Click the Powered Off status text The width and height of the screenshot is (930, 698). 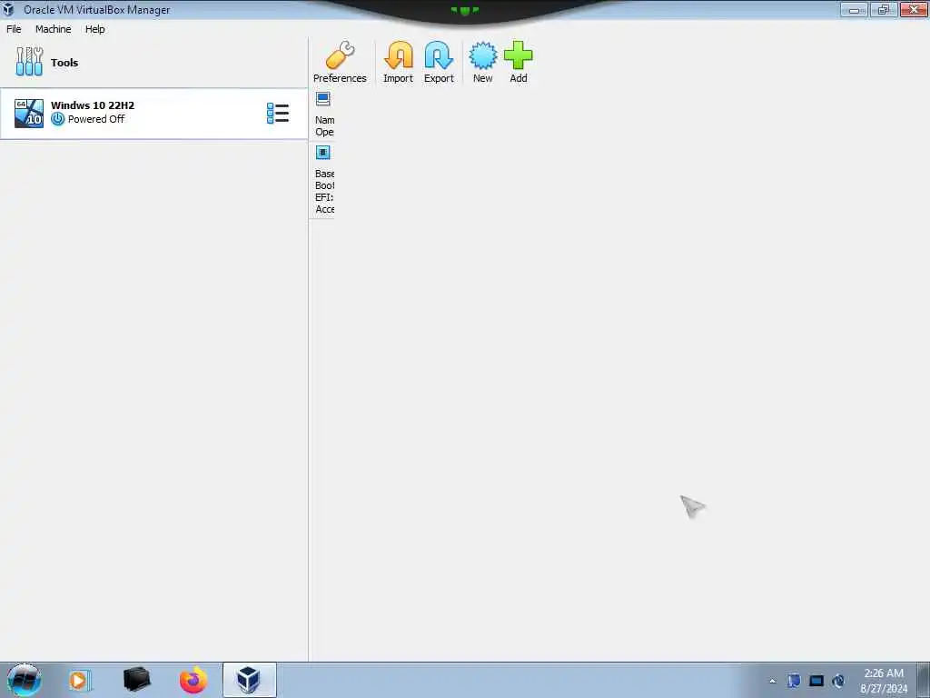[x=96, y=119]
